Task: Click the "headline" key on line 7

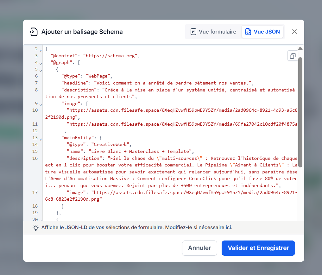Action: [75, 83]
